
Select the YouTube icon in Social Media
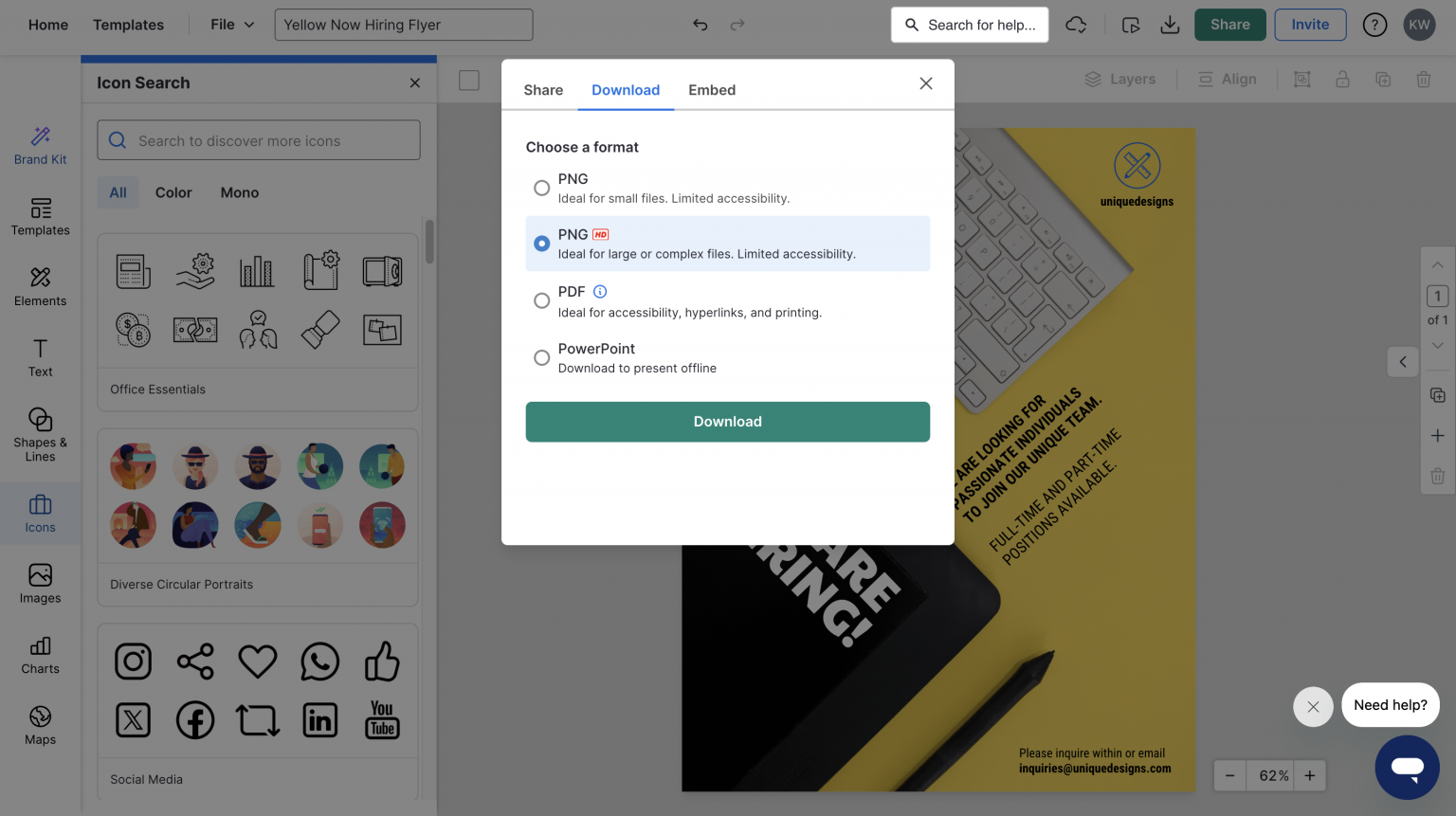[x=382, y=719]
